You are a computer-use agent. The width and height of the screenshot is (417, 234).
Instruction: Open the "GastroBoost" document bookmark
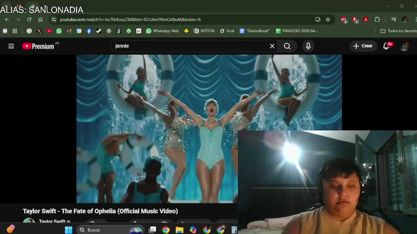point(254,31)
